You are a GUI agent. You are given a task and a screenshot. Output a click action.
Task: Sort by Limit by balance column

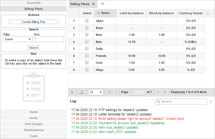tap(132, 13)
